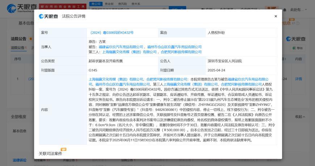This screenshot has height=166, width=315.
Task: Click the 刊登版面 label cell
Action: coord(63,70)
